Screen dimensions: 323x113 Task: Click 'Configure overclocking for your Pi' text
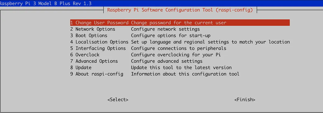click(176, 55)
